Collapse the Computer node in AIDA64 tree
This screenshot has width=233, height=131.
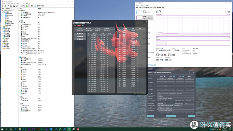click(2, 12)
